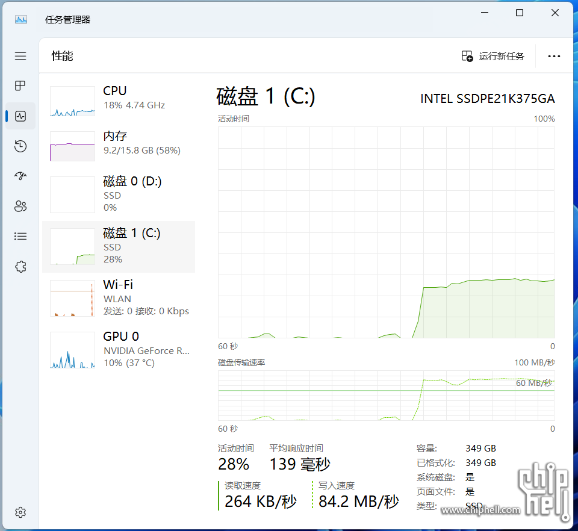Select the Performance page icon
This screenshot has width=578, height=531.
[x=20, y=116]
